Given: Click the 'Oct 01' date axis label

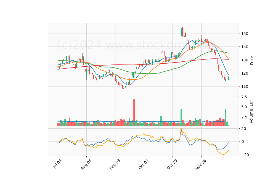Looking at the screenshot, I should tap(144, 164).
